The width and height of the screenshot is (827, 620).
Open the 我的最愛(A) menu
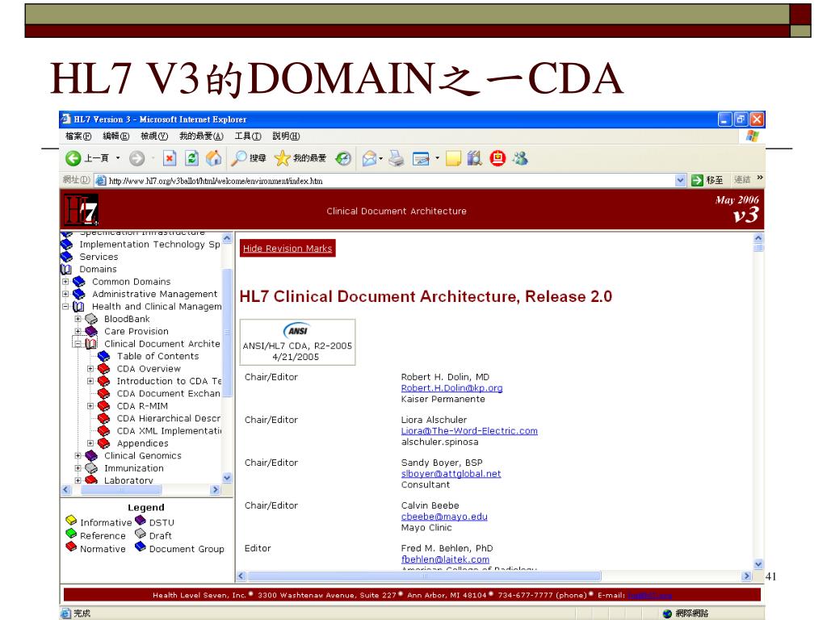click(201, 136)
